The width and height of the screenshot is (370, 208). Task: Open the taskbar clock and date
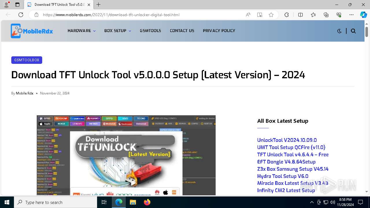pos(345,202)
